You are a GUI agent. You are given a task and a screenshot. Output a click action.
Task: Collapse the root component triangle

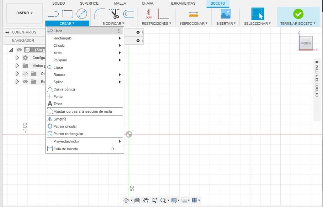pyautogui.click(x=11, y=50)
